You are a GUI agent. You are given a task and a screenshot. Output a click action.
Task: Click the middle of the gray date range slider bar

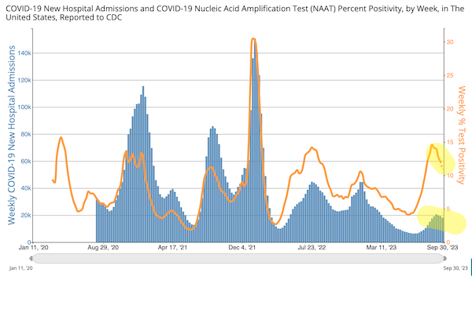click(238, 258)
